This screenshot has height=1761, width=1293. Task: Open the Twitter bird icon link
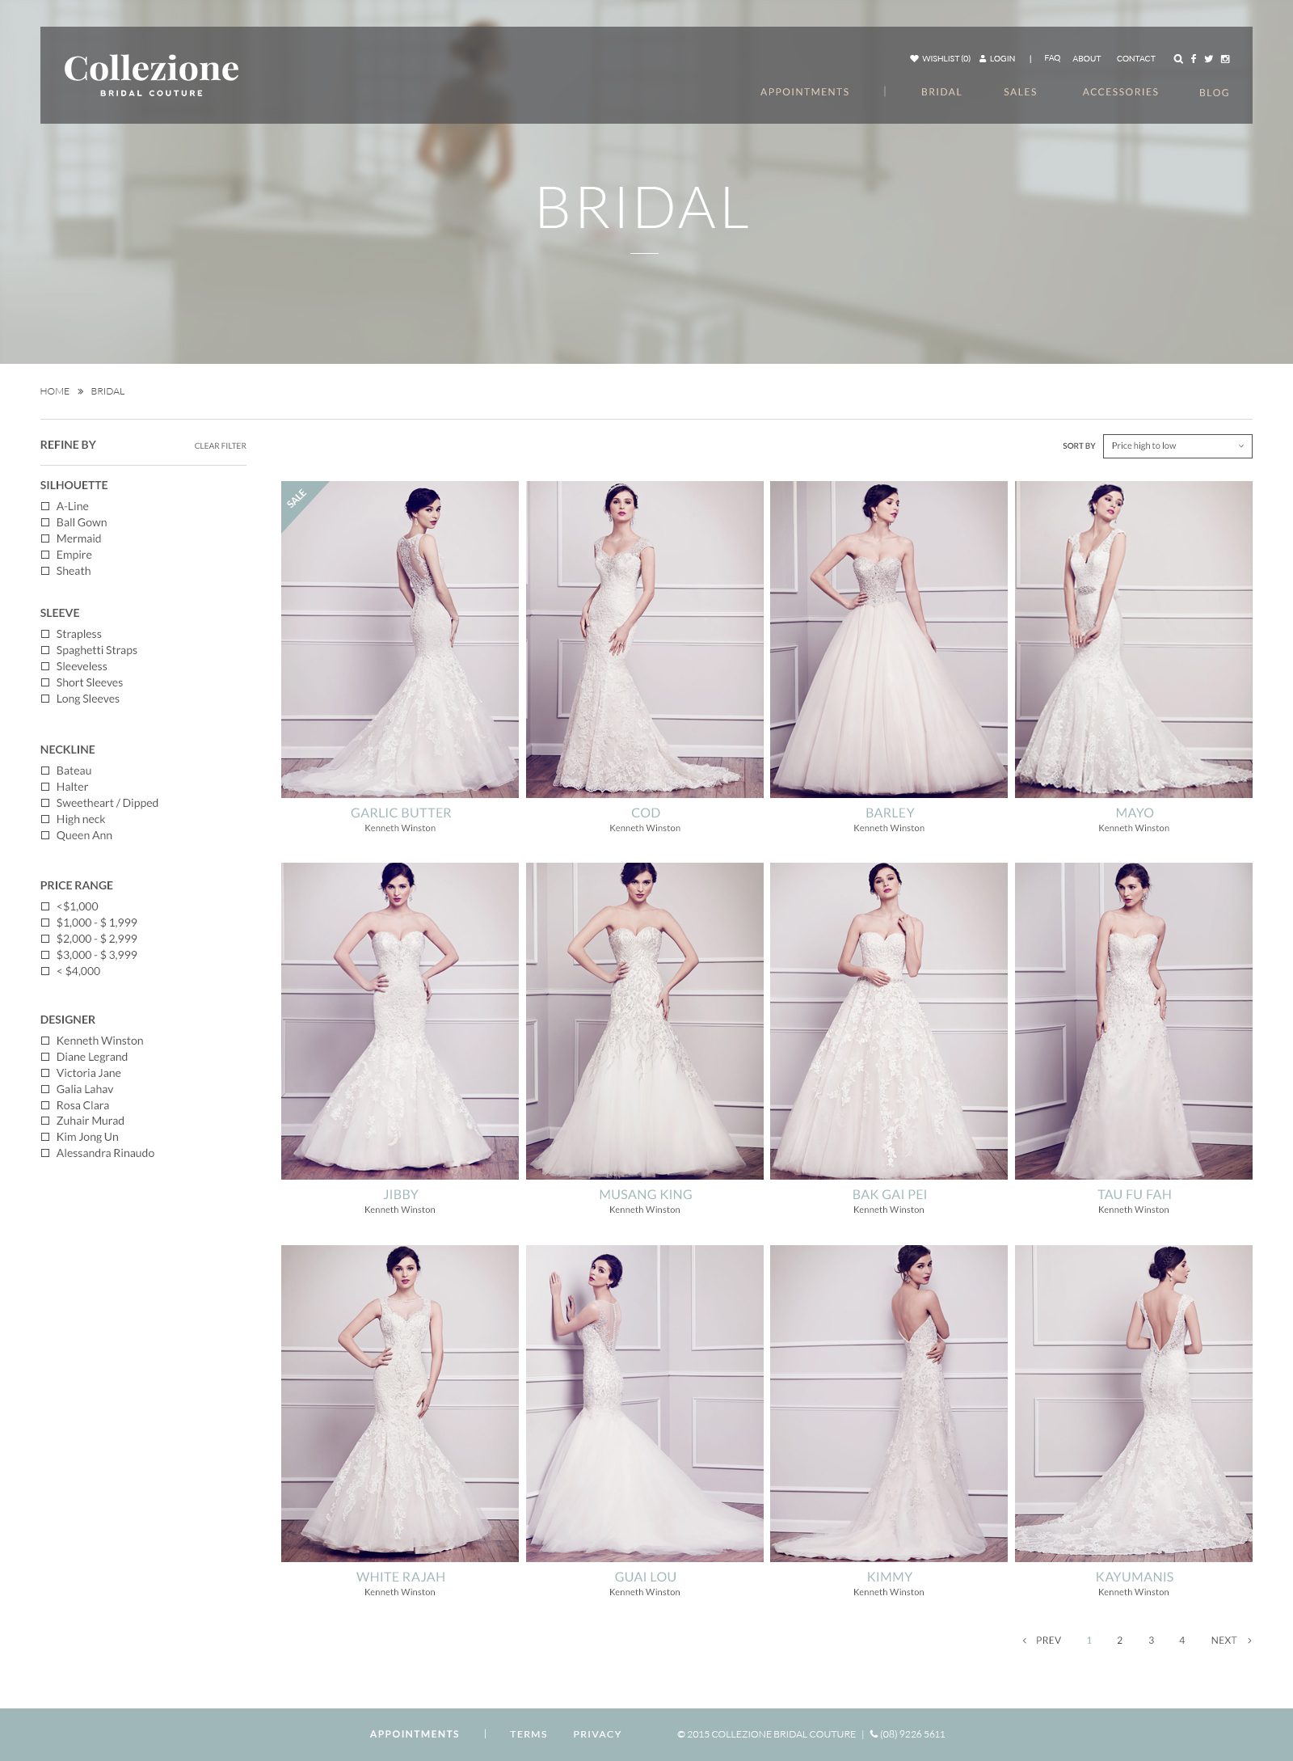[x=1209, y=59]
